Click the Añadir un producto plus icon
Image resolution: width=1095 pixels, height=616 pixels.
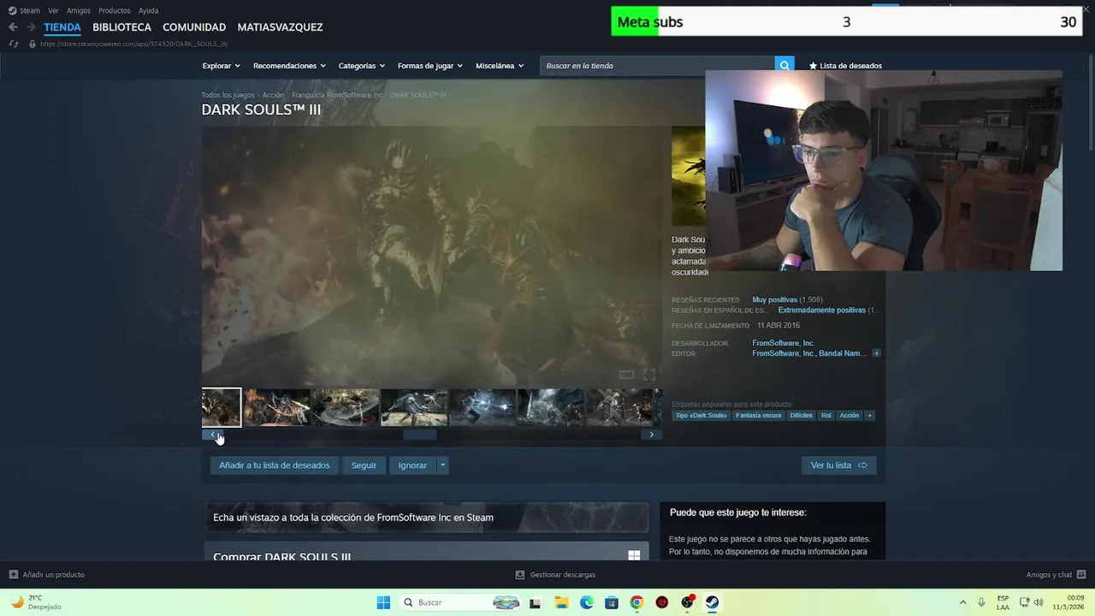(13, 575)
